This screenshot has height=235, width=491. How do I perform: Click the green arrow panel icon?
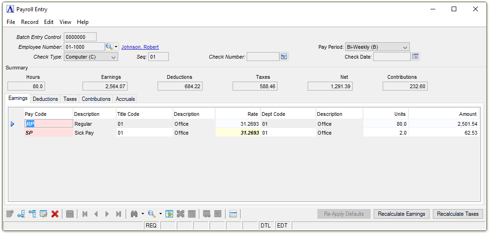[x=169, y=214]
